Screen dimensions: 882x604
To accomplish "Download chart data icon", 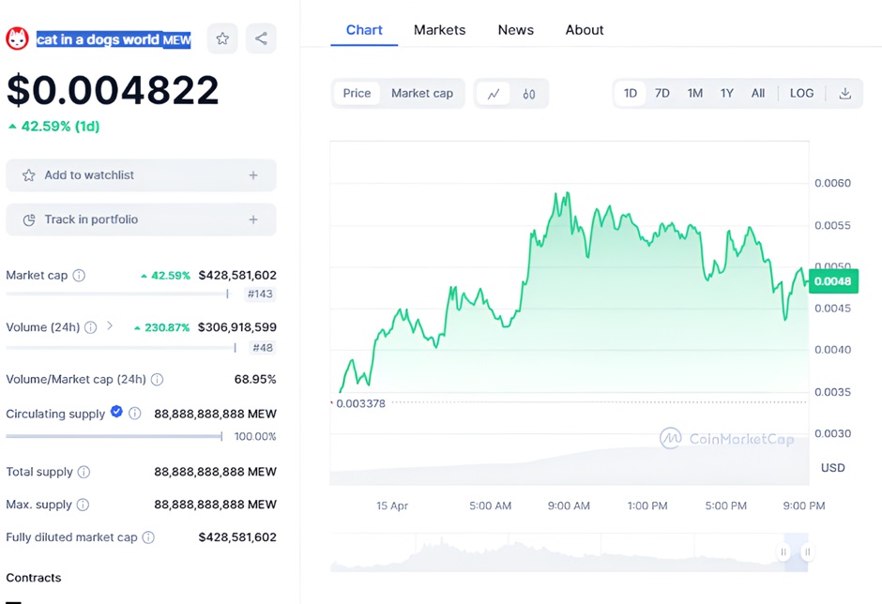I will pyautogui.click(x=844, y=94).
